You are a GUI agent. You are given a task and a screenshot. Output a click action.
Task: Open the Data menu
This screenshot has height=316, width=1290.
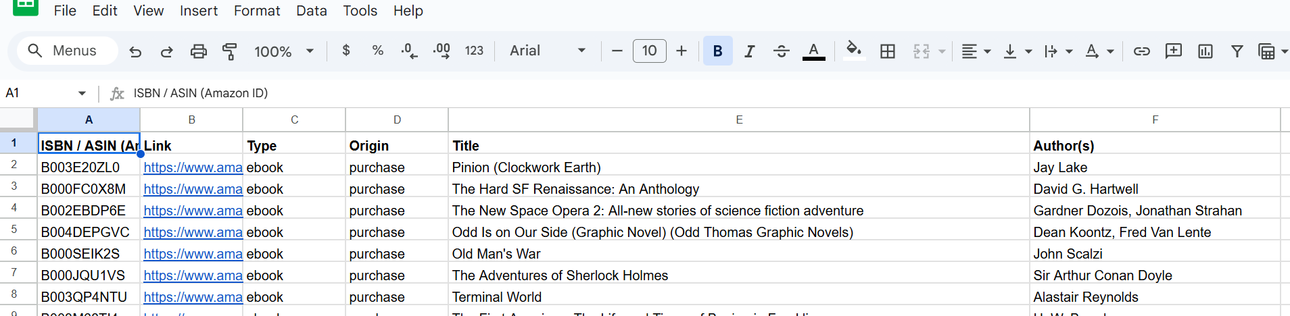(x=311, y=11)
